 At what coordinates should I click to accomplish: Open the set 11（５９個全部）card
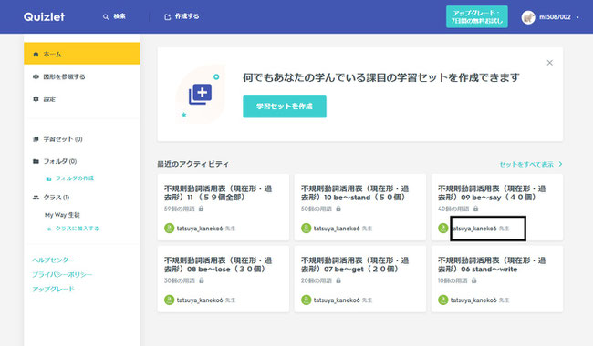(x=224, y=208)
